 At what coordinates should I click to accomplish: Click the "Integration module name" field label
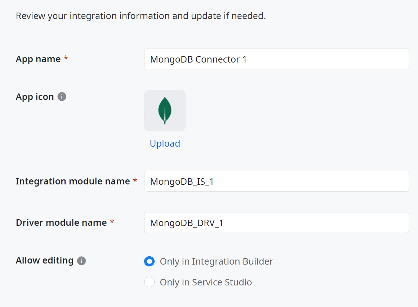73,181
